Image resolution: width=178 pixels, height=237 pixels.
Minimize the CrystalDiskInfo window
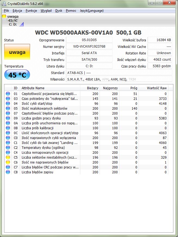pyautogui.click(x=152, y=2)
